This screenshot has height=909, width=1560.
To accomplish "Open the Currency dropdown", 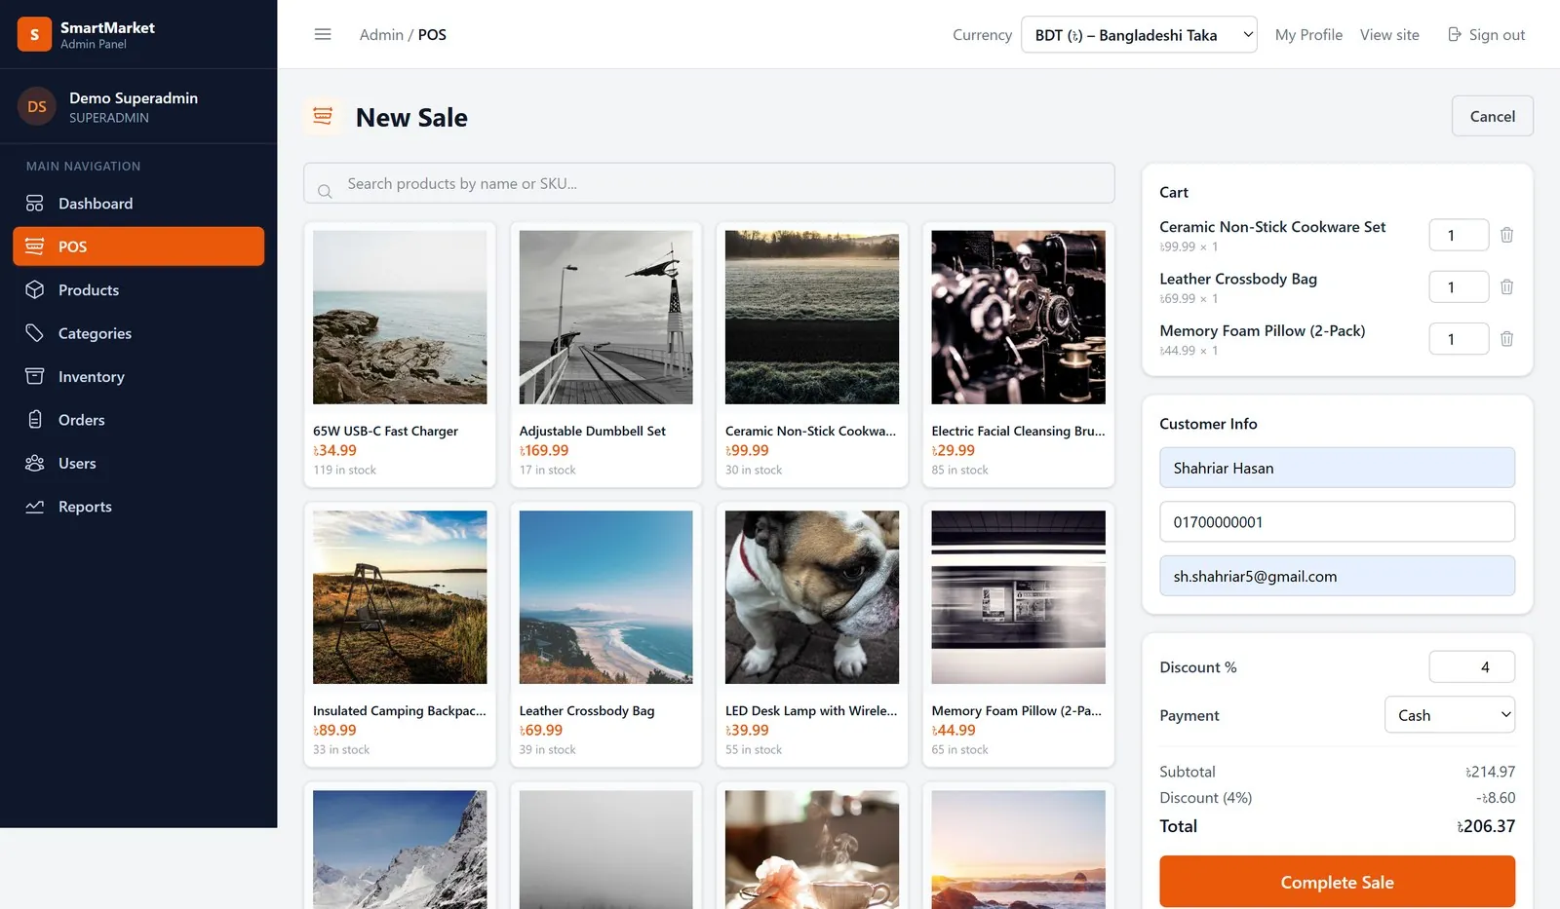I will coord(1139,35).
